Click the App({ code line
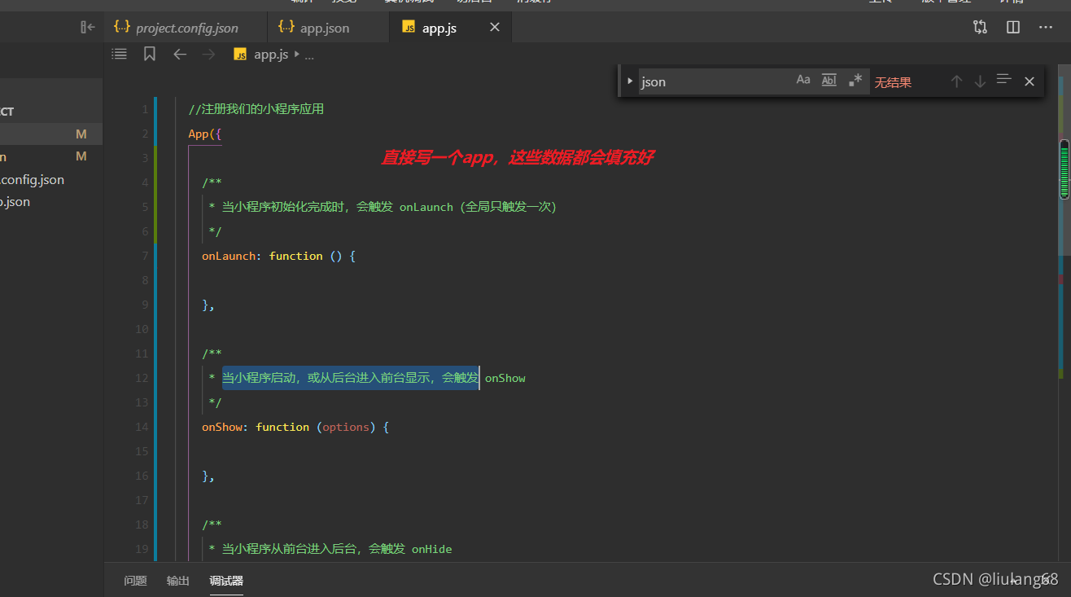Image resolution: width=1071 pixels, height=597 pixels. point(205,134)
